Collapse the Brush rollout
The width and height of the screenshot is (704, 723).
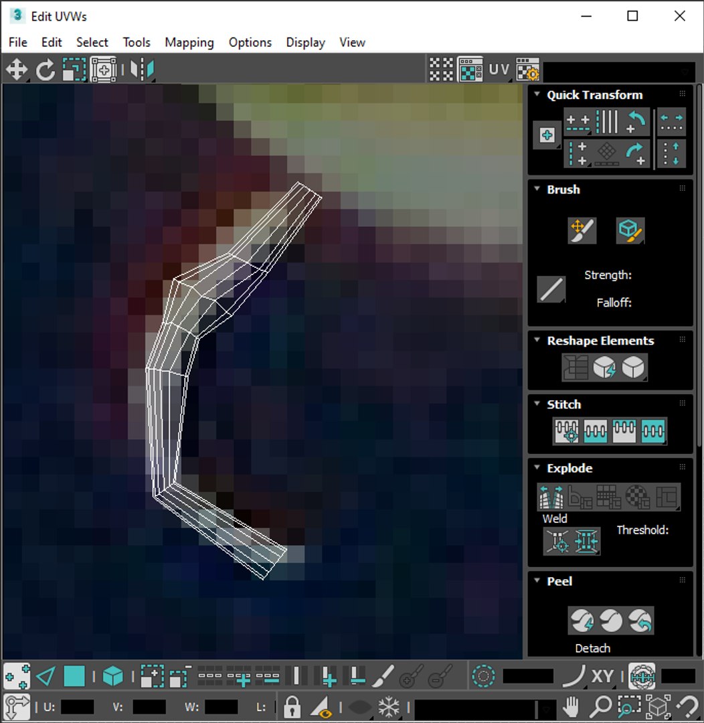[537, 189]
